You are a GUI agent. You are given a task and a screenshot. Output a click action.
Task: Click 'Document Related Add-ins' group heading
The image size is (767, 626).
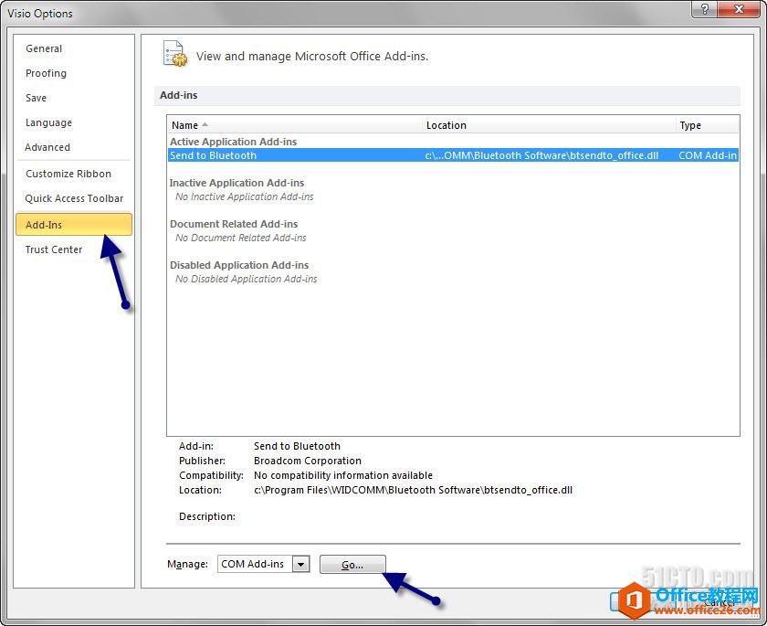point(234,224)
